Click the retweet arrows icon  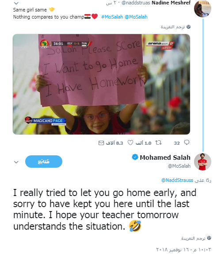tap(158, 143)
